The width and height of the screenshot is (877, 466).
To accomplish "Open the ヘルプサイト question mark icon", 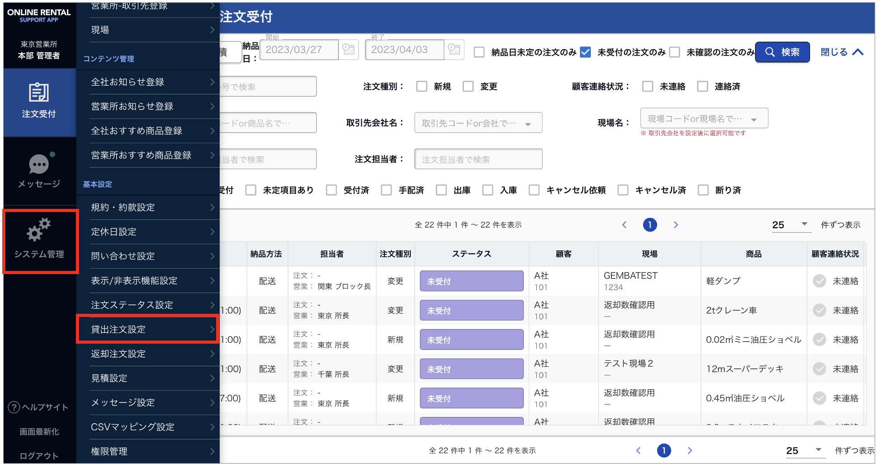I will pos(14,407).
